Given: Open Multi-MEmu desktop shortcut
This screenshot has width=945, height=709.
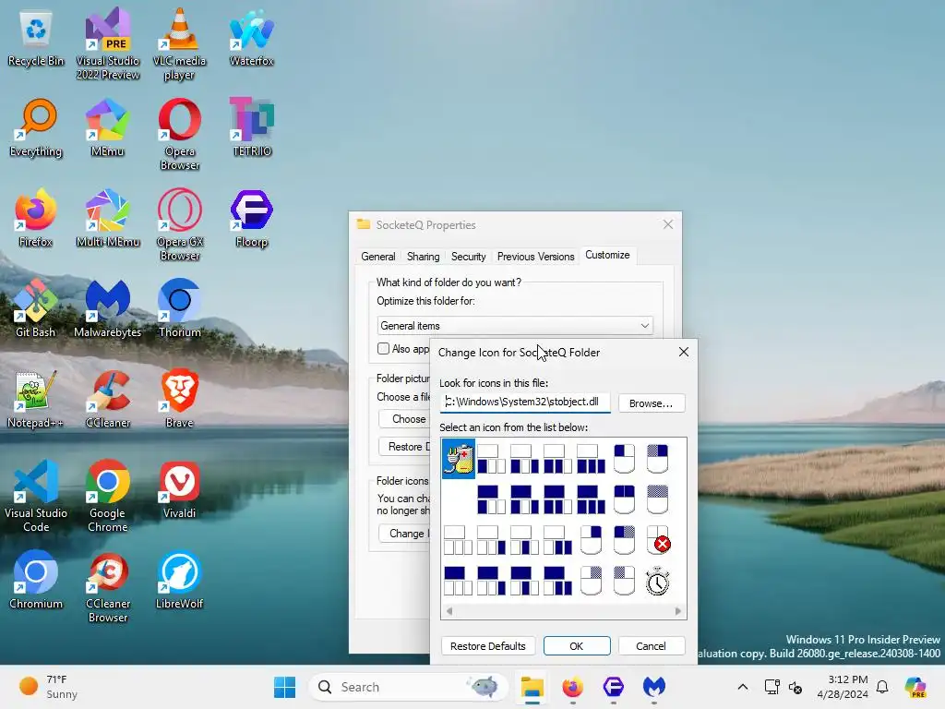Looking at the screenshot, I should point(108,218).
